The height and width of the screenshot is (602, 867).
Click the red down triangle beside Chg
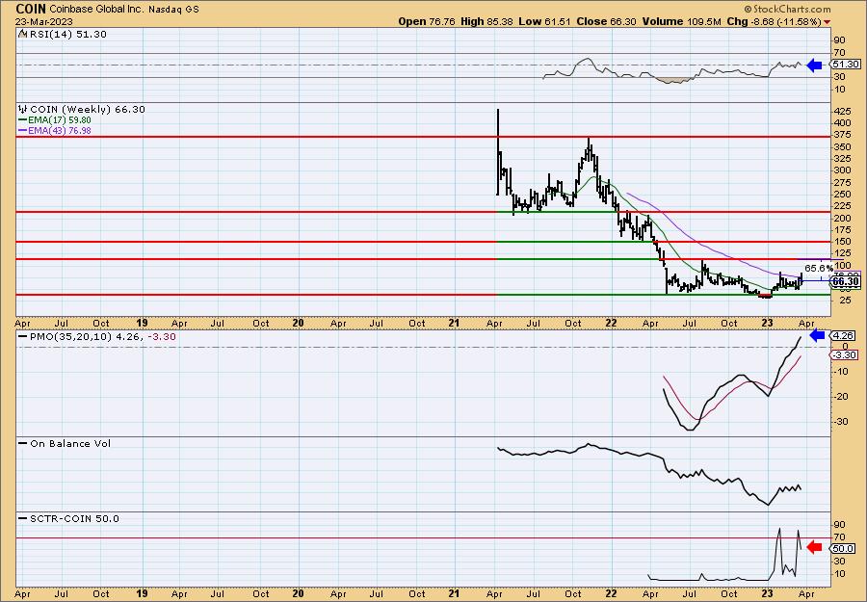click(827, 22)
